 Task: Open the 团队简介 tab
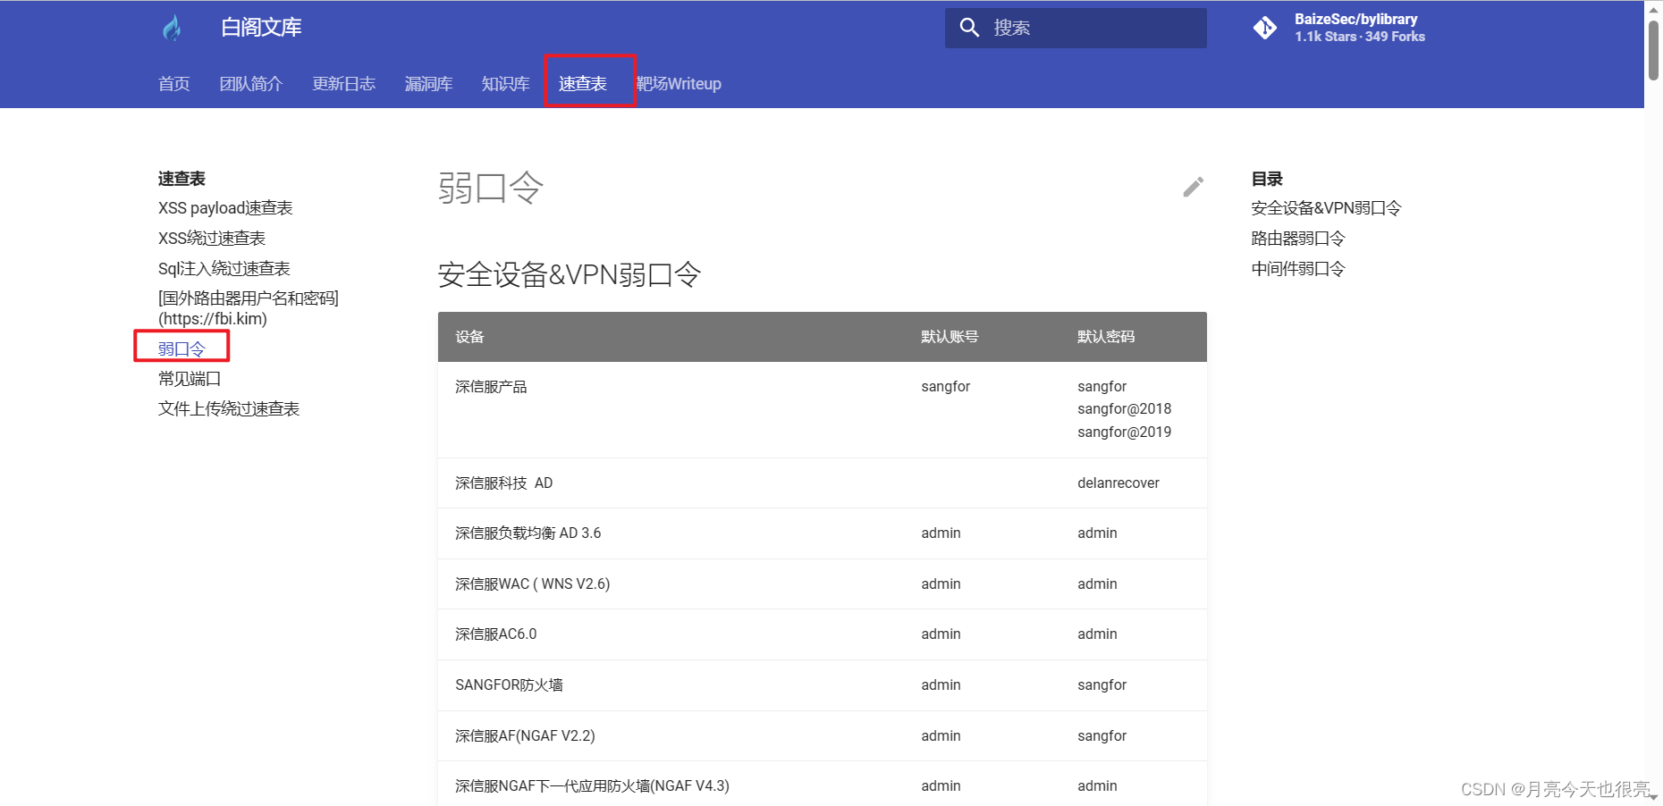click(x=251, y=84)
